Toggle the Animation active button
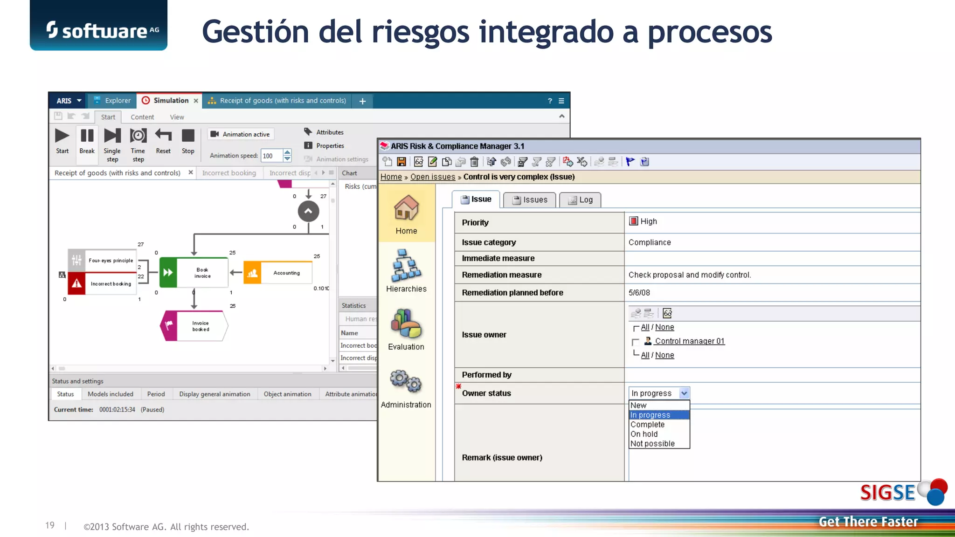Viewport: 955px width, 537px height. coord(241,134)
